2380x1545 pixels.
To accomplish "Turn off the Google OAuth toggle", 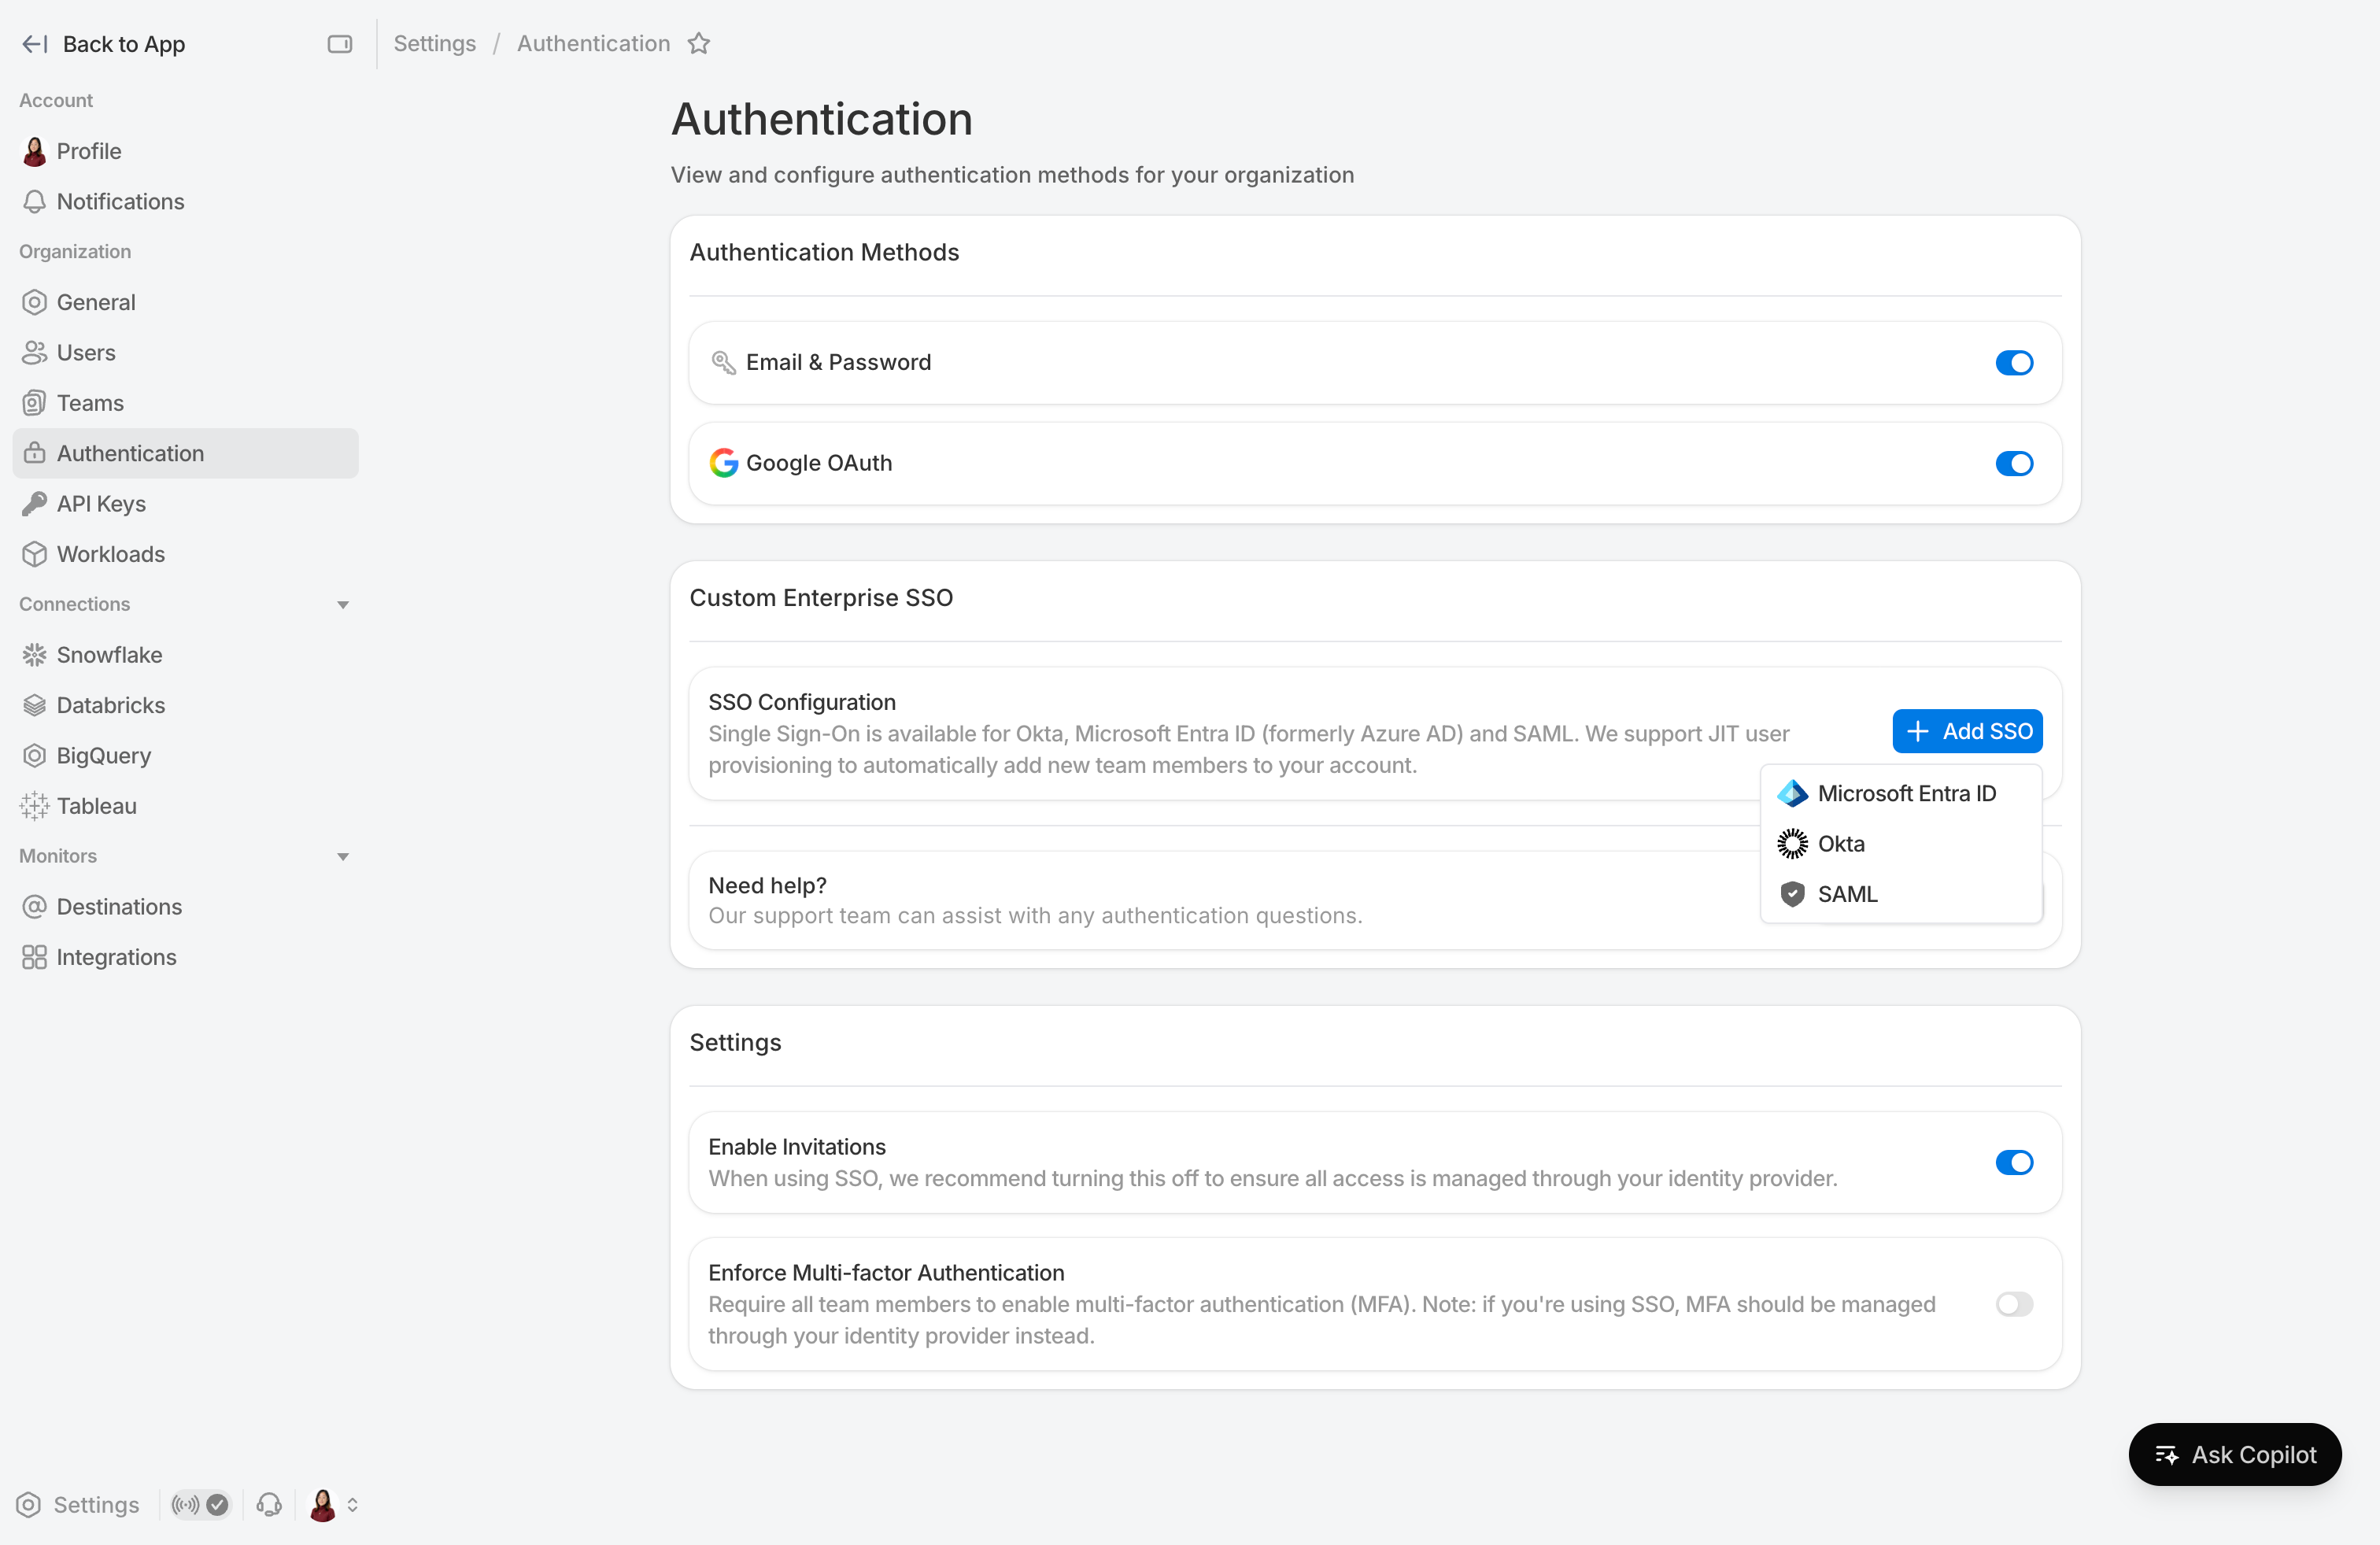I will 2014,463.
